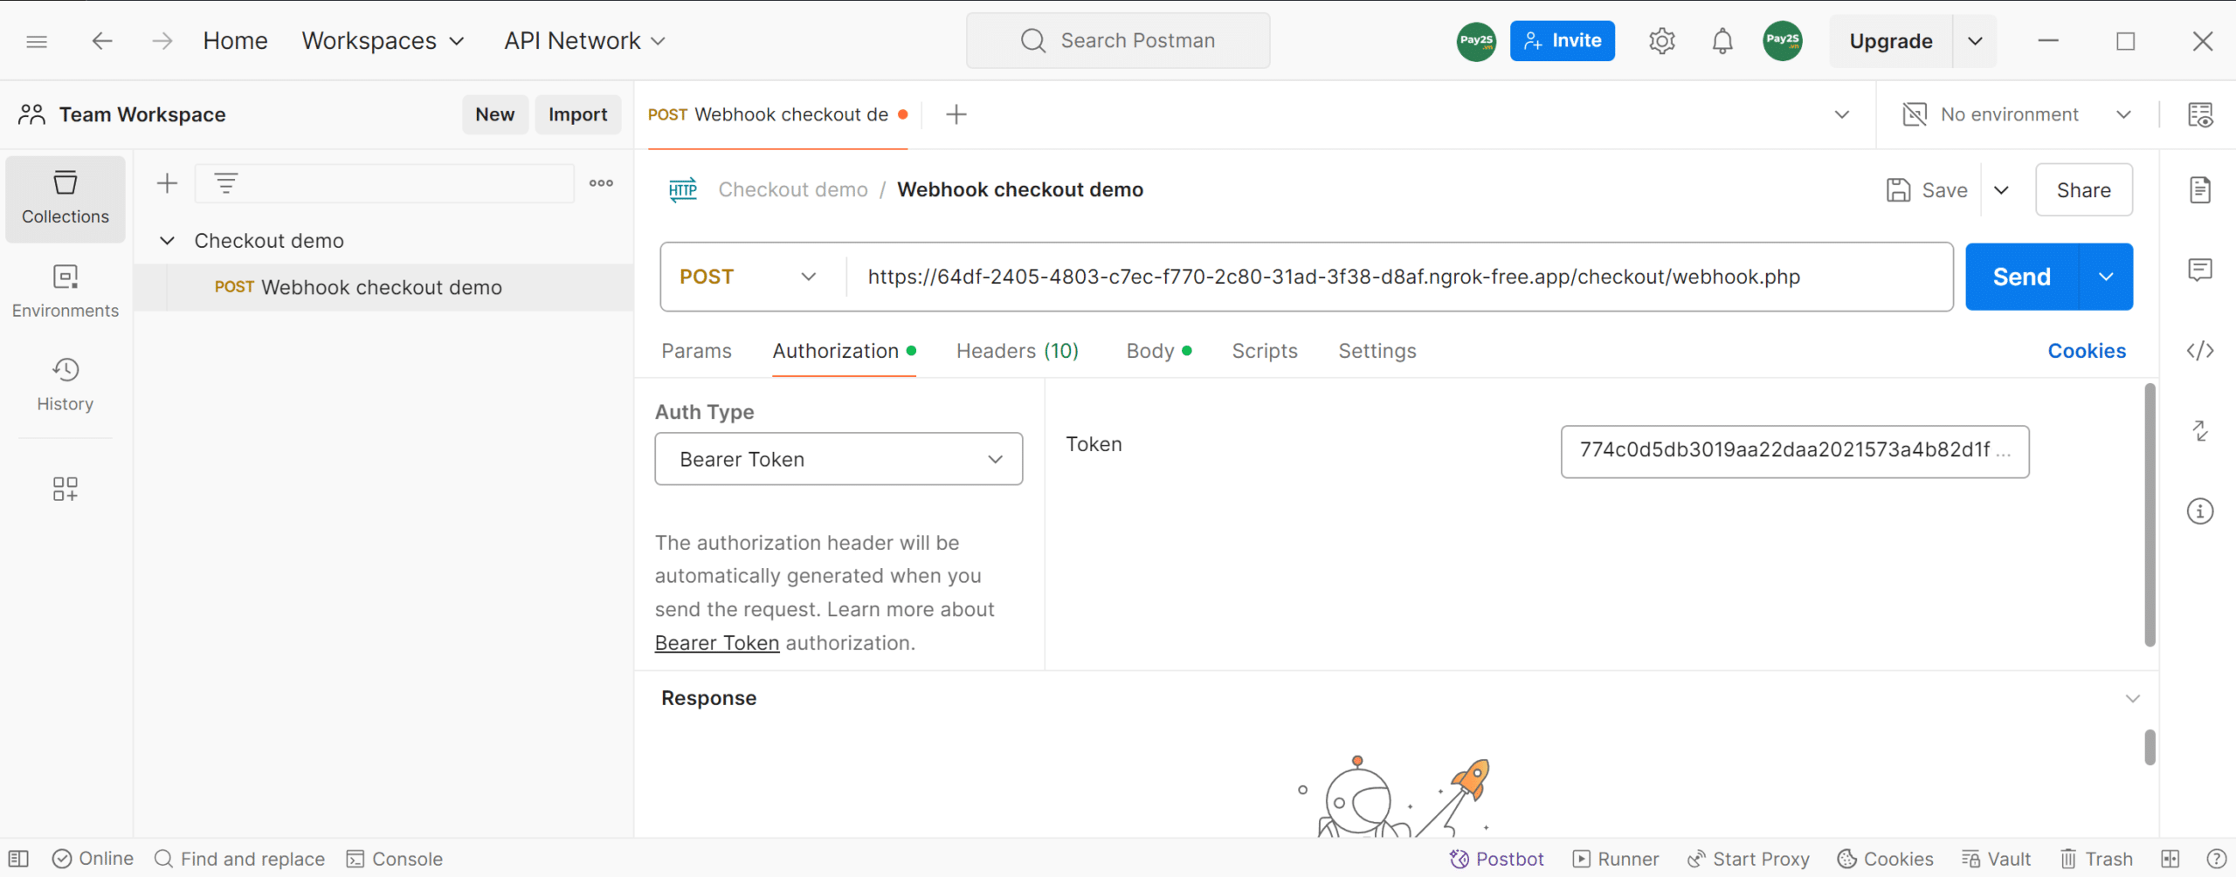Go forward with the right arrow

click(x=162, y=41)
